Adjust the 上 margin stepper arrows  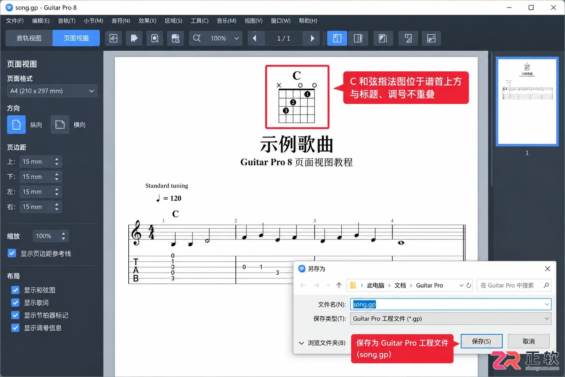pyautogui.click(x=57, y=161)
